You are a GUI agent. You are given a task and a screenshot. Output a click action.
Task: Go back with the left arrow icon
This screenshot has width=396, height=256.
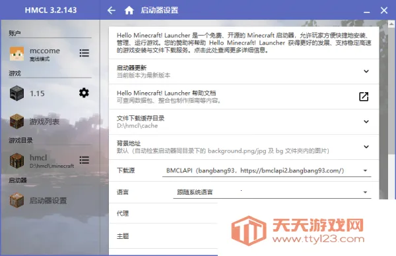[x=111, y=11]
